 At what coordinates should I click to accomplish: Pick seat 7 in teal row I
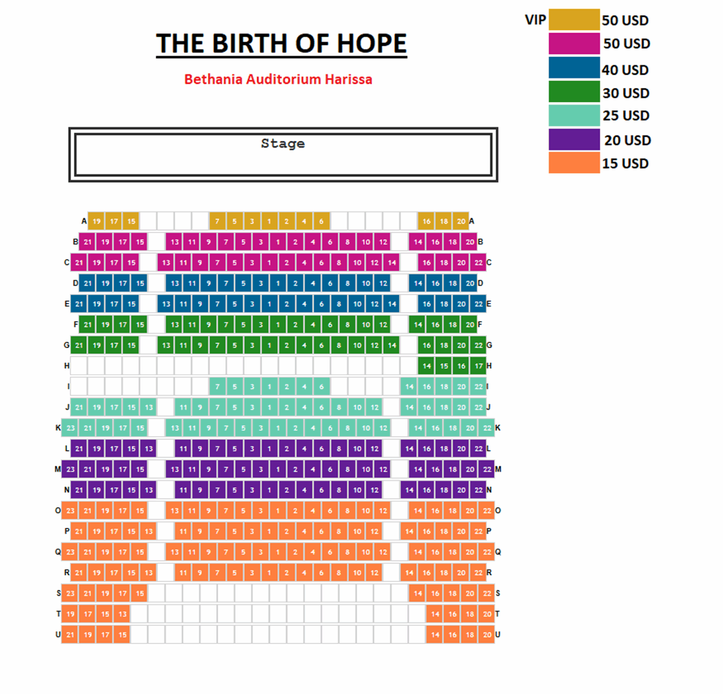point(218,387)
